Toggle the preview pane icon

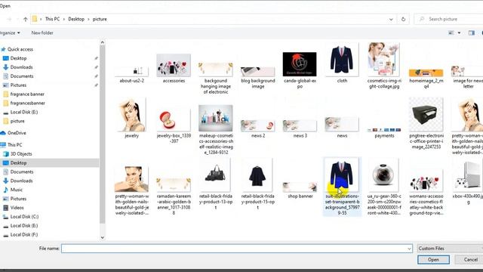click(x=471, y=32)
